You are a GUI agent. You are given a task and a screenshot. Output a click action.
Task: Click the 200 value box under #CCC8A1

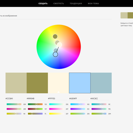pos(25,109)
